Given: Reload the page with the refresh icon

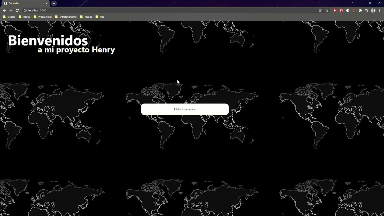Looking at the screenshot, I should pos(17,10).
